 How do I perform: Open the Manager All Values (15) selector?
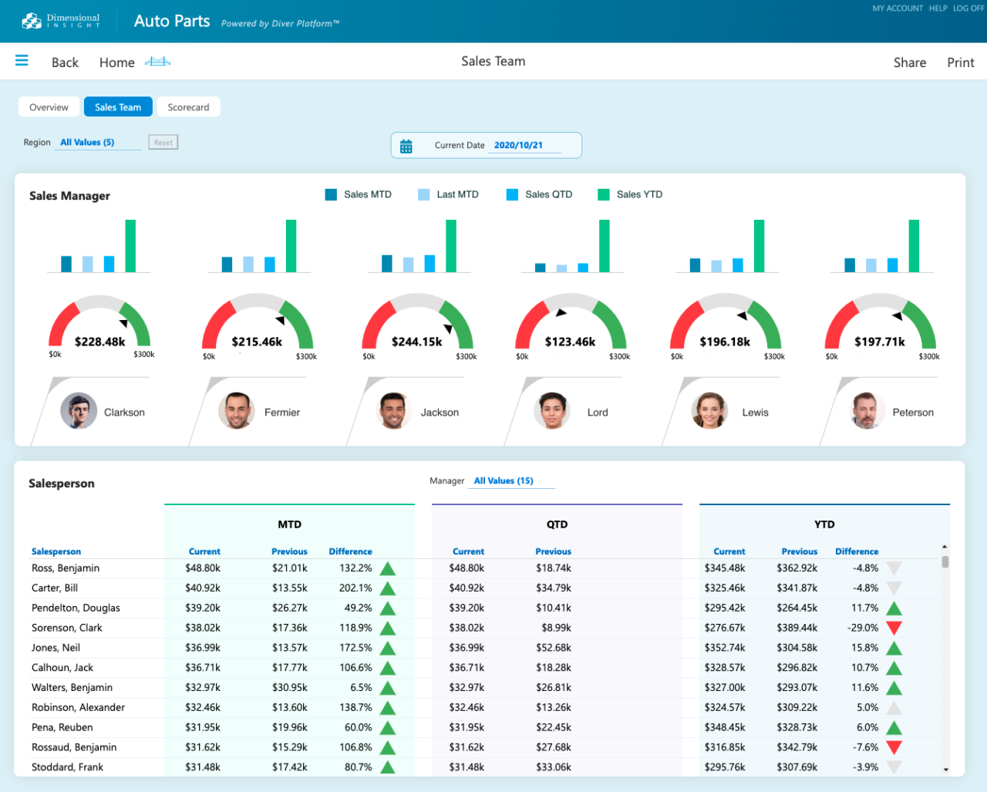504,480
